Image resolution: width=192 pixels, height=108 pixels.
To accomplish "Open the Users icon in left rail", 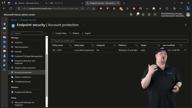I will pos(4,56).
